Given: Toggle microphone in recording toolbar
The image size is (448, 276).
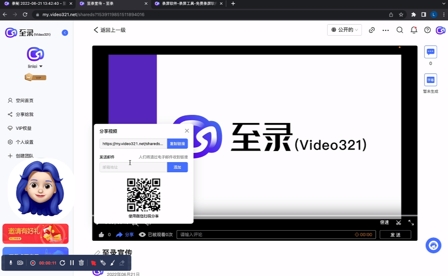Looking at the screenshot, I should pos(11,263).
